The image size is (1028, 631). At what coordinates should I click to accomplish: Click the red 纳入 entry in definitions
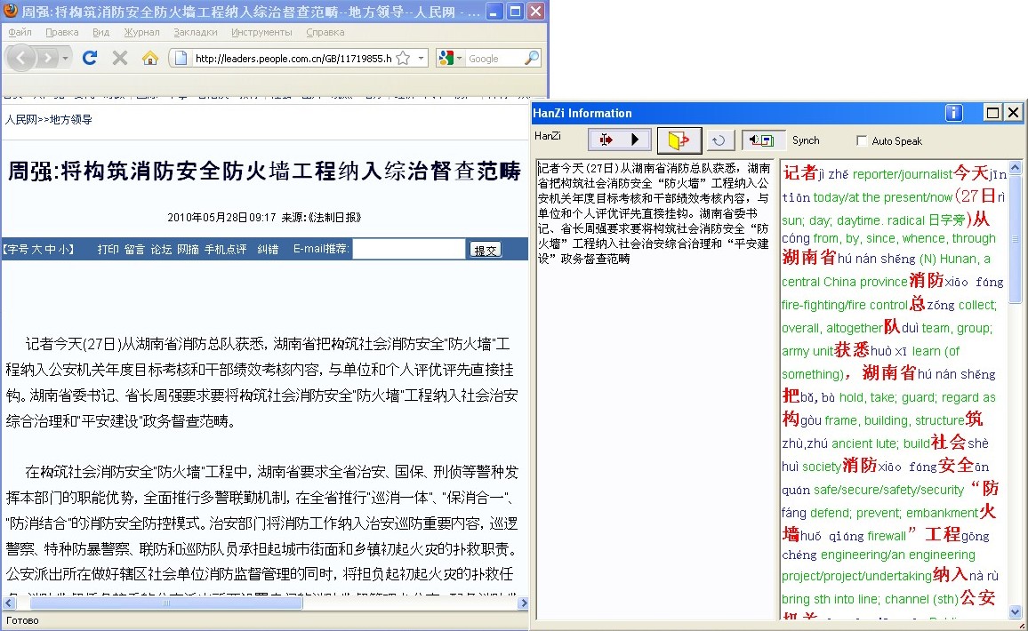point(951,575)
